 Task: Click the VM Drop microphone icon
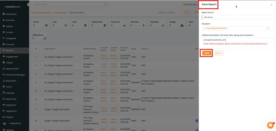pyautogui.click(x=143, y=25)
